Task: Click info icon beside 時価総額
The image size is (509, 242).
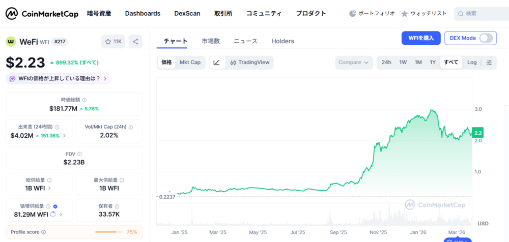Action: coord(84,100)
